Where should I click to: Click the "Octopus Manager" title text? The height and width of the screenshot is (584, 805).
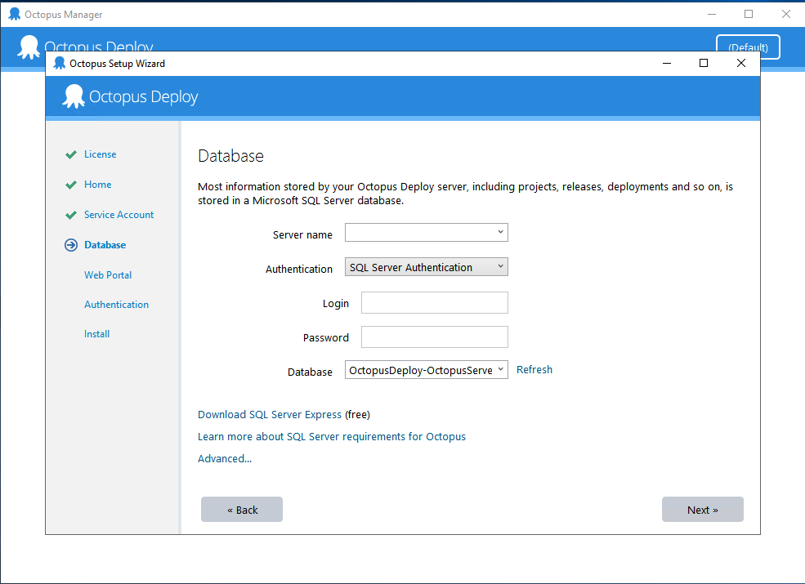pyautogui.click(x=63, y=15)
